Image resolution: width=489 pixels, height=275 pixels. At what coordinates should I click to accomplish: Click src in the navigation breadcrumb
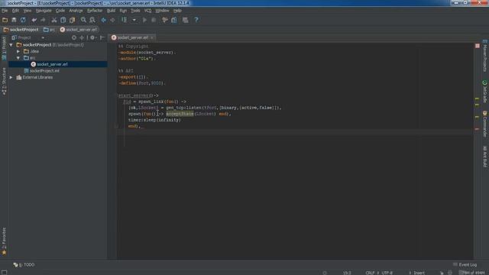pyautogui.click(x=49, y=30)
